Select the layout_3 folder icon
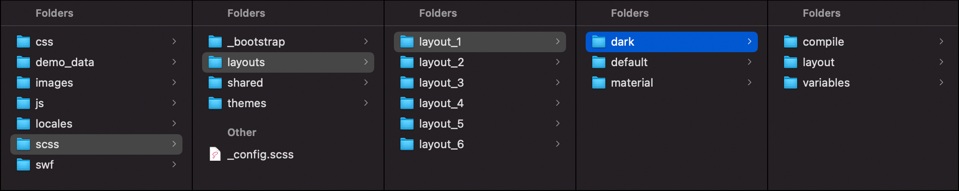The height and width of the screenshot is (191, 959). tap(407, 83)
